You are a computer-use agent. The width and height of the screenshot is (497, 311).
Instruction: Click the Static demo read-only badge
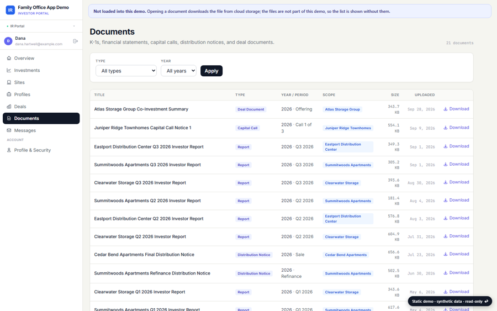click(x=450, y=301)
